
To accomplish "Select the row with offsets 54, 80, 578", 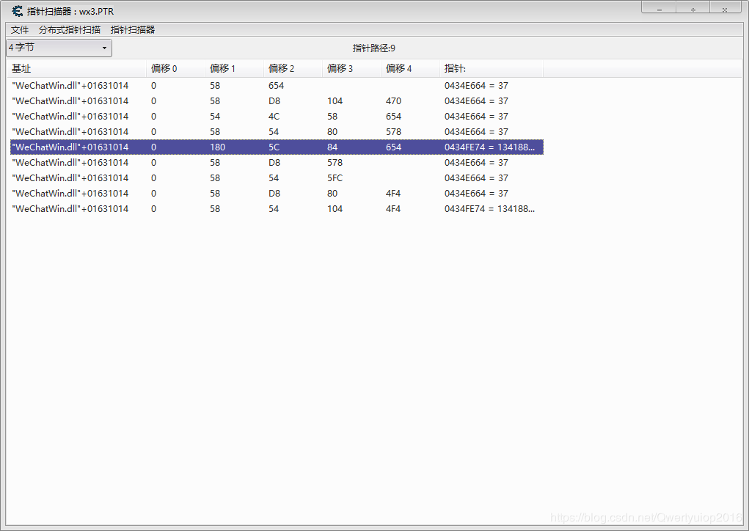I will 277,131.
